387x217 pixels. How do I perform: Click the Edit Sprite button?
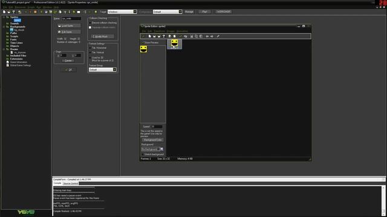(68, 32)
